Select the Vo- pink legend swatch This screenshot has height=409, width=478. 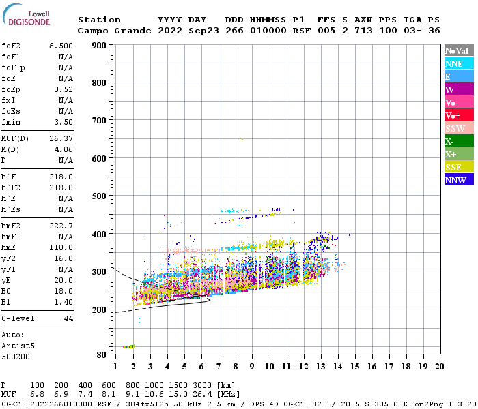pyautogui.click(x=459, y=102)
